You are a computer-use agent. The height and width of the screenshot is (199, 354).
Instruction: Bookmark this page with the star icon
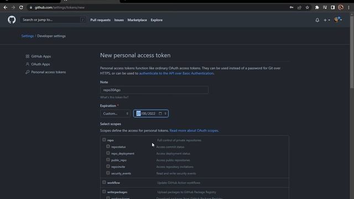(x=308, y=7)
